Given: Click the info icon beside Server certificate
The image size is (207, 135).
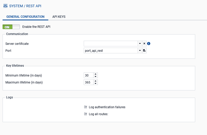Looking at the screenshot, I should [x=149, y=44].
